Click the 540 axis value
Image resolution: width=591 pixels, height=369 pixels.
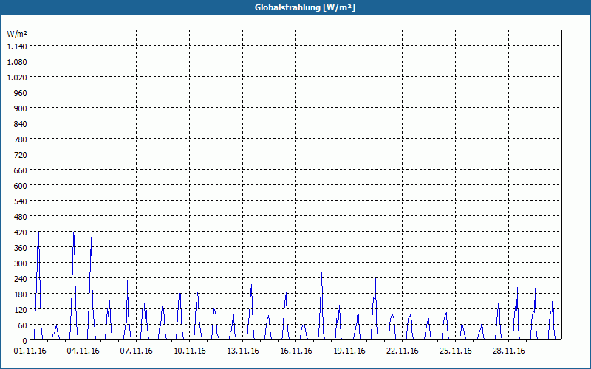point(21,201)
